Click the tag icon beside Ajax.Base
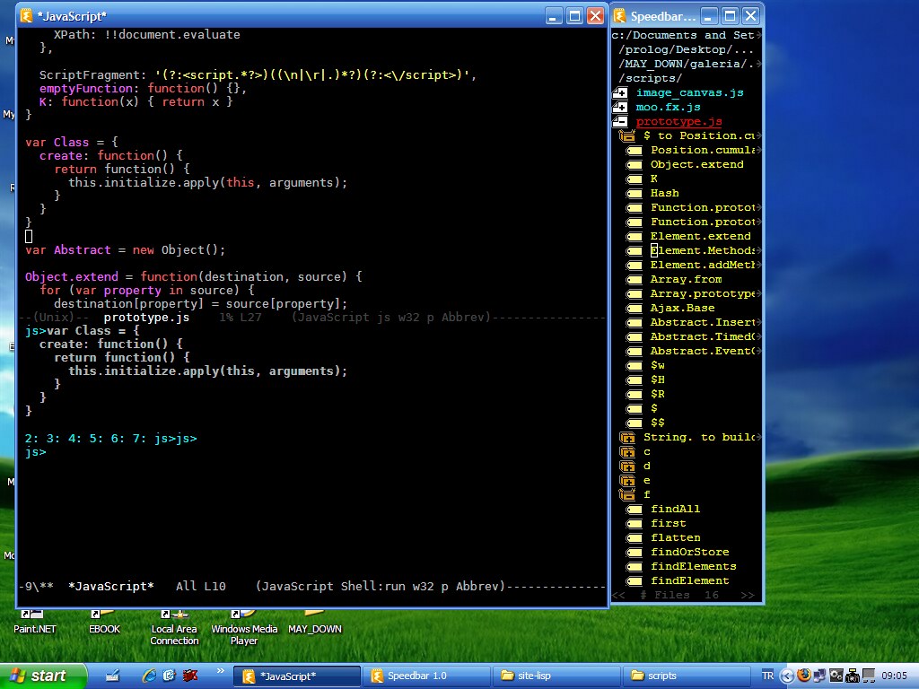Viewport: 919px width, 689px height. coord(635,308)
